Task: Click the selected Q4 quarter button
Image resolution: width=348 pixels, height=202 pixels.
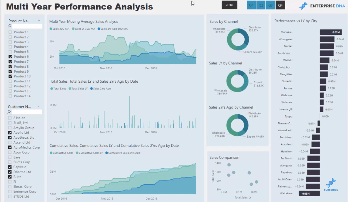Action: click(x=280, y=5)
